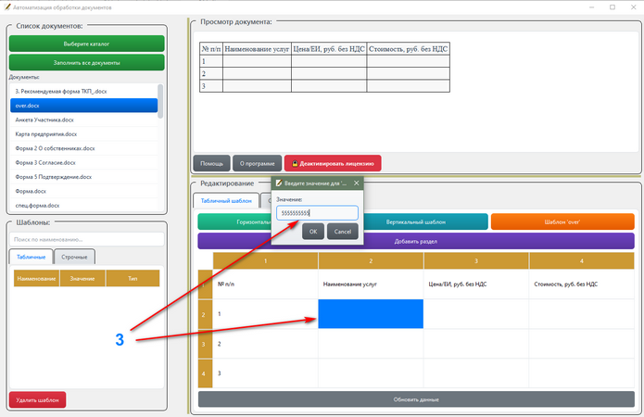
Task: Select row header 4 in the editing grid
Action: coord(205,373)
